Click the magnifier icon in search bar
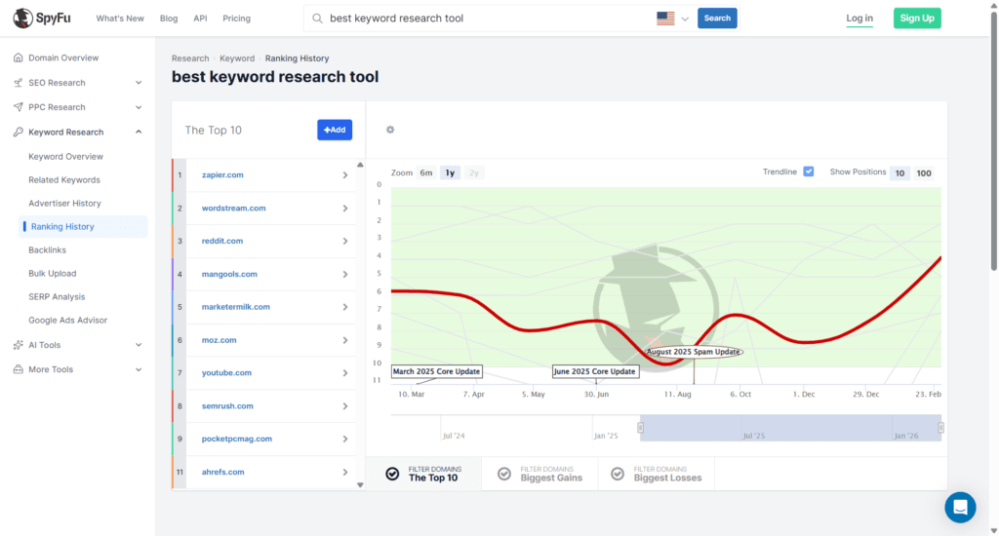 (x=317, y=19)
